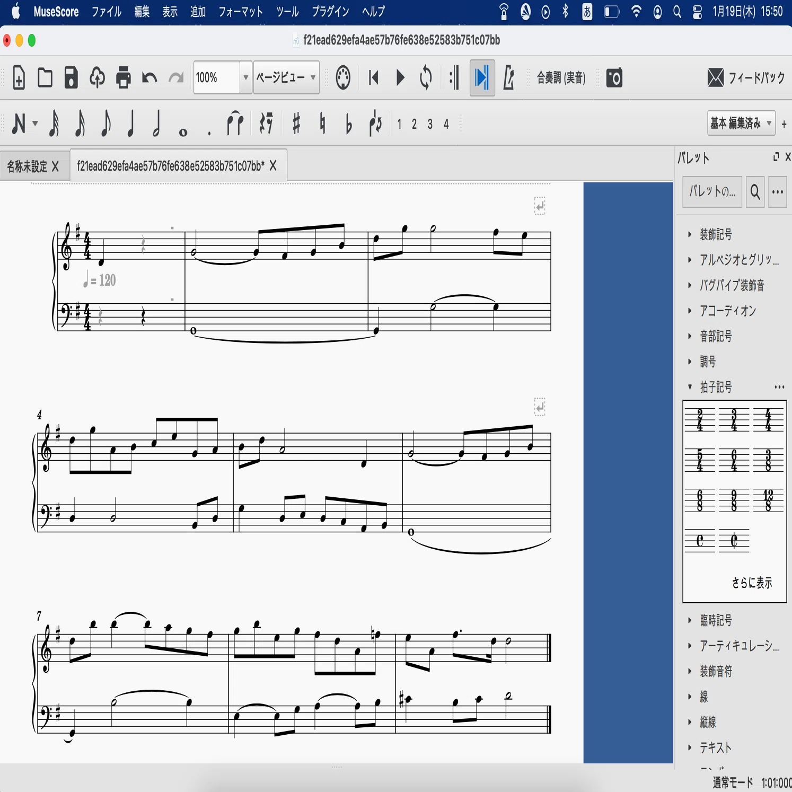792x792 pixels.
Task: Open palette options with the three dots button
Action: (x=777, y=192)
